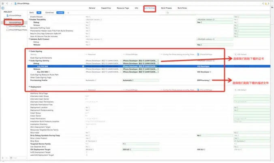Viewport: 274px width, 163px height.
Task: Collapse the Enable Testability setting
Action: 29,19
